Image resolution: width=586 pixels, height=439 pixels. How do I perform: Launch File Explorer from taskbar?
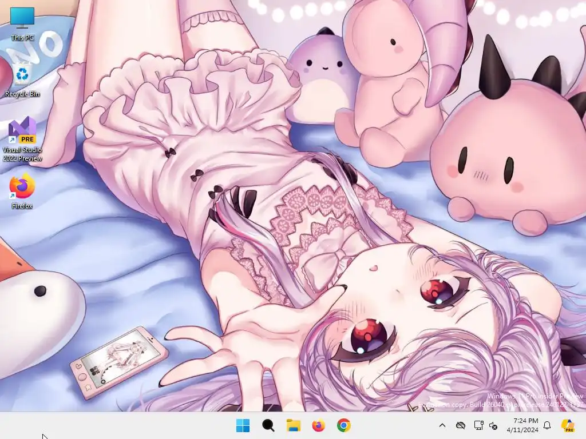click(x=294, y=425)
